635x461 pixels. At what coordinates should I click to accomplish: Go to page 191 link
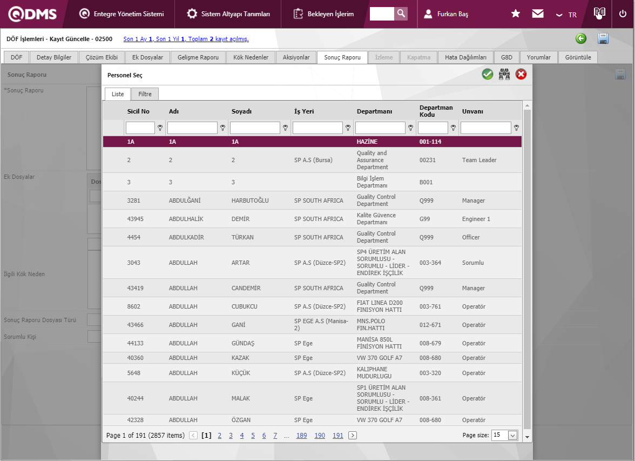337,436
